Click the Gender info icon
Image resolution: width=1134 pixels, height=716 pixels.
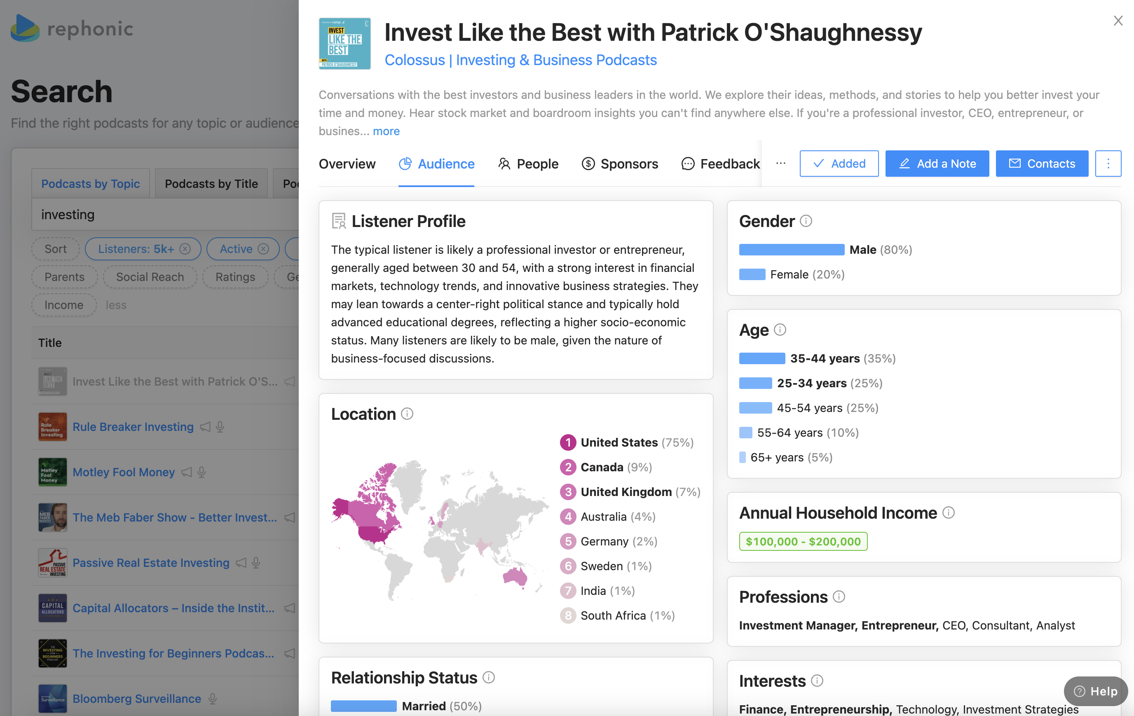[x=806, y=221]
